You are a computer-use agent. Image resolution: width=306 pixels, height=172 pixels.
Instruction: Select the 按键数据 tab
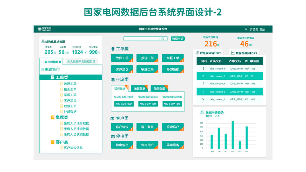point(140,89)
